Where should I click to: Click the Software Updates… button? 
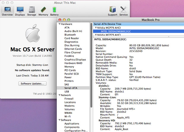(x=32, y=84)
